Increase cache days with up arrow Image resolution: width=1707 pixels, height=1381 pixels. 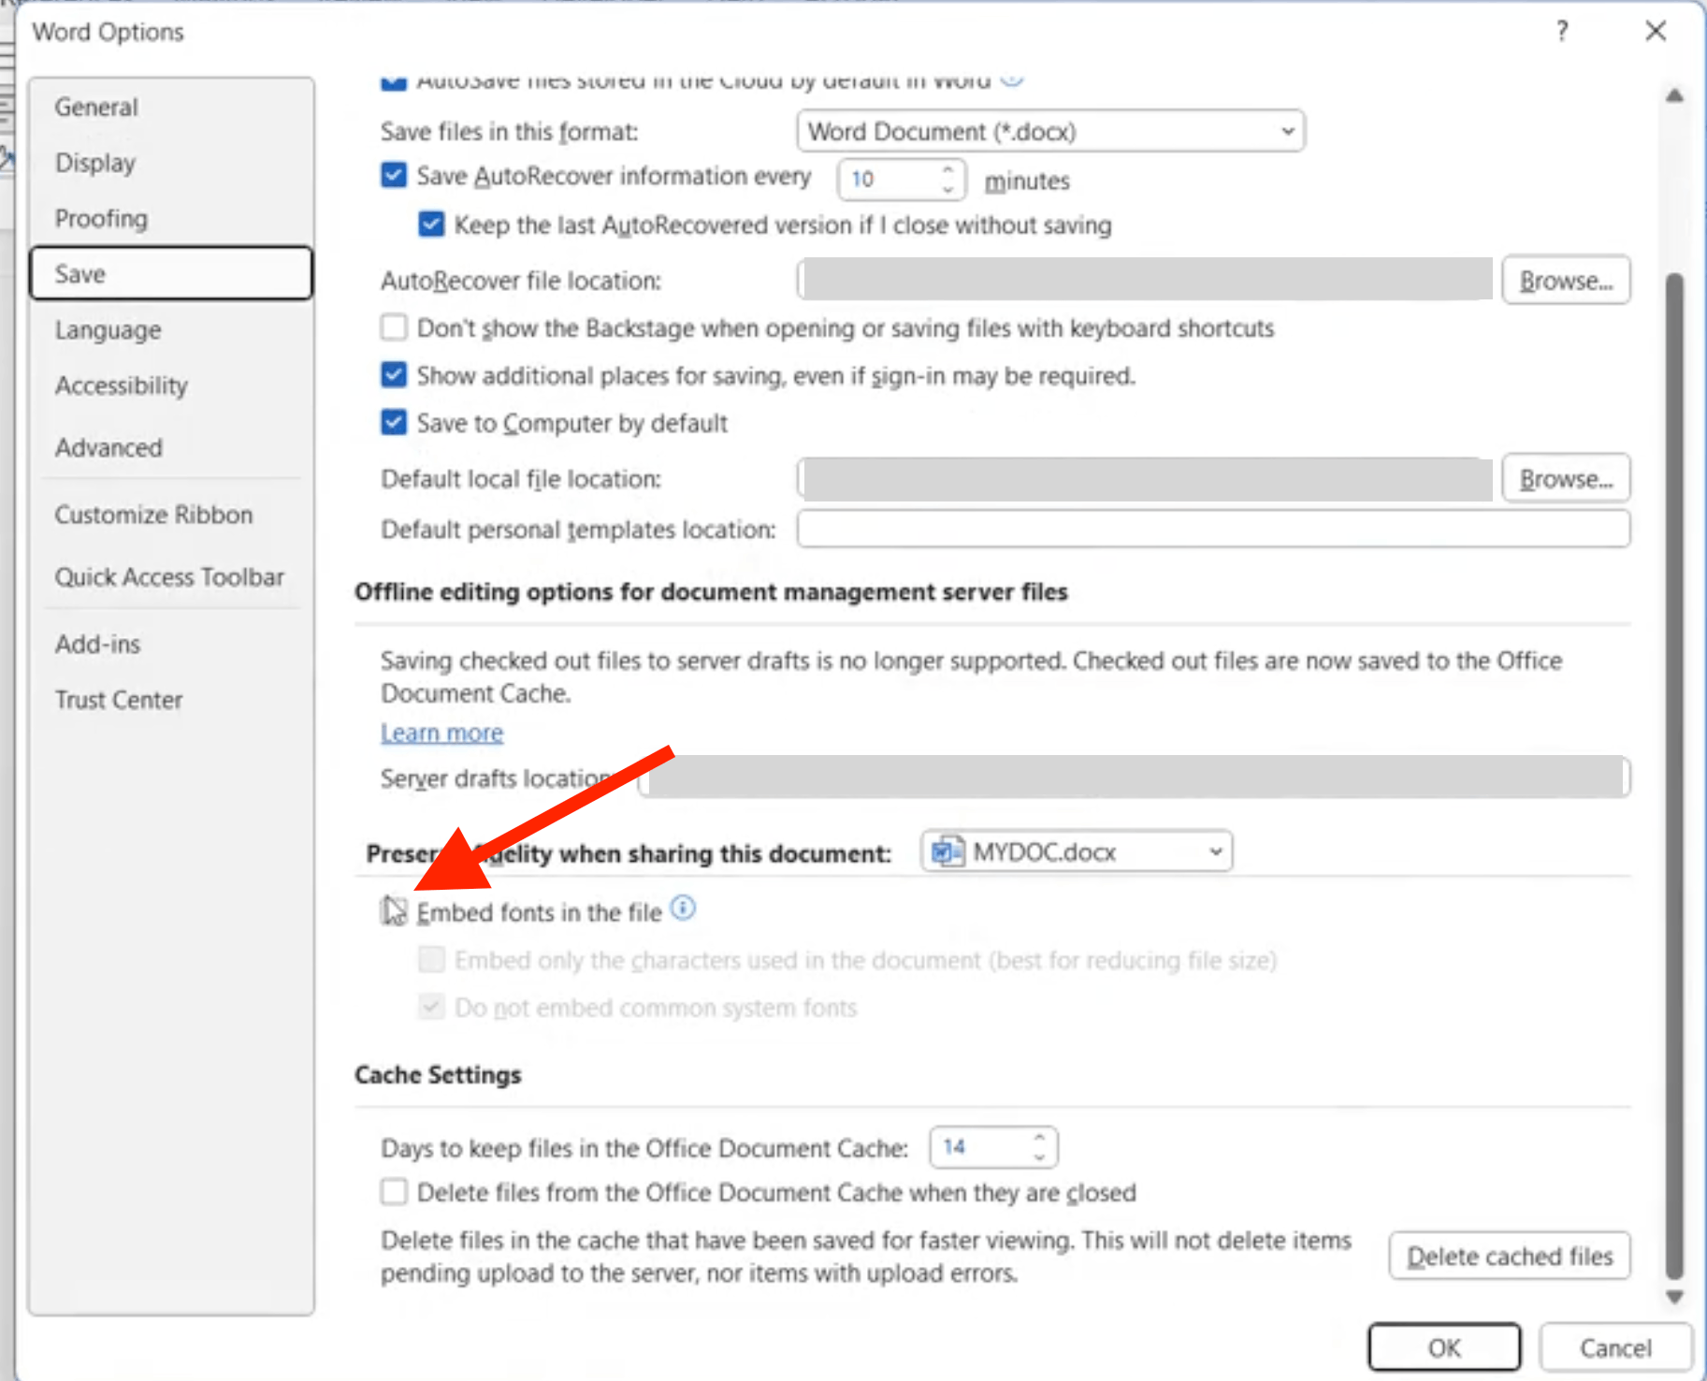(1039, 1138)
